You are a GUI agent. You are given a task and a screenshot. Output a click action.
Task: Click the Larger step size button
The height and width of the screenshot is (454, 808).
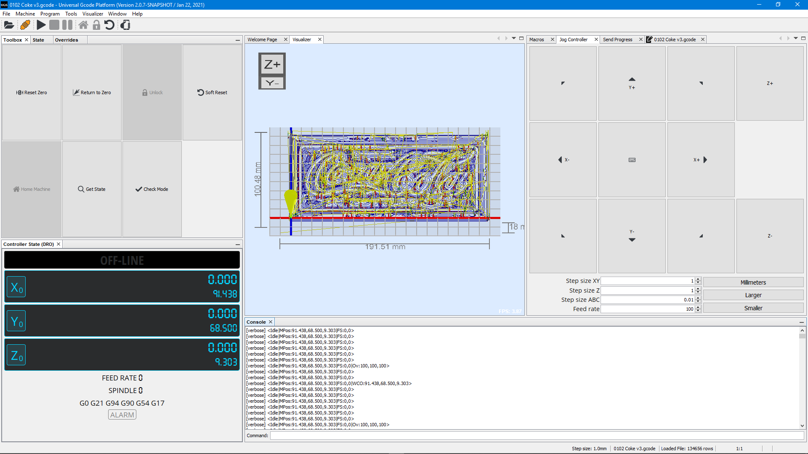click(753, 295)
